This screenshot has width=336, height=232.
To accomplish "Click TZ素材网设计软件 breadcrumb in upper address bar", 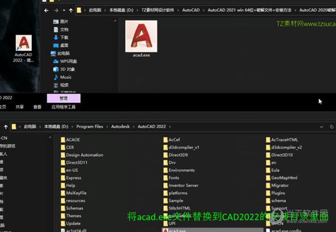I will pos(158,10).
